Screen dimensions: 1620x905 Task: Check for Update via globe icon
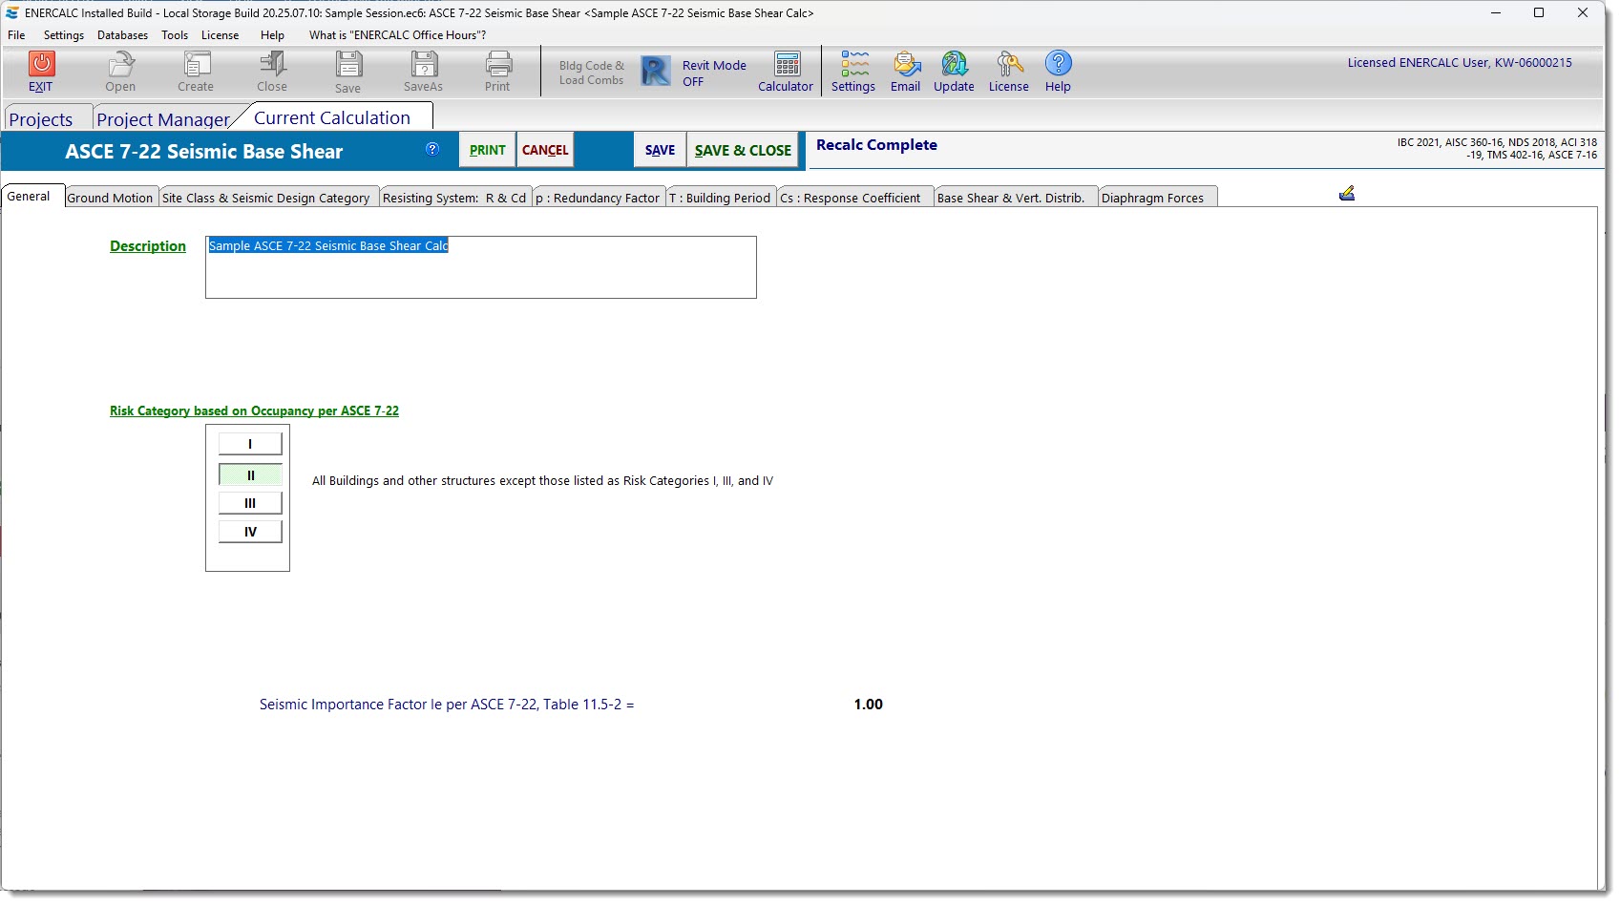point(954,65)
